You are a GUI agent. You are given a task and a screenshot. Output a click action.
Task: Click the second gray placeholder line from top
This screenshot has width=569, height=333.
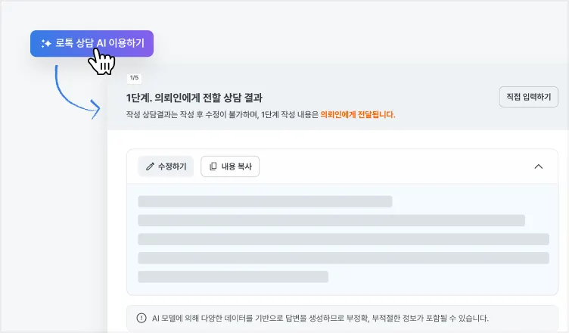pos(331,220)
